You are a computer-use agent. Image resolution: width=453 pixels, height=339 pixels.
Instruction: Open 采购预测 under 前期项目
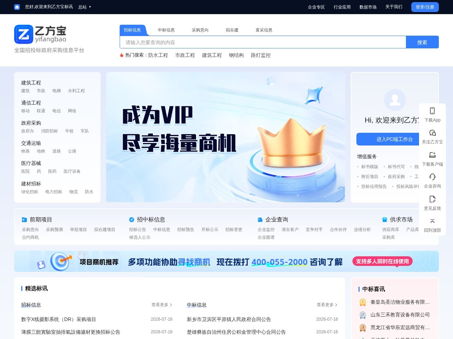tap(55, 230)
